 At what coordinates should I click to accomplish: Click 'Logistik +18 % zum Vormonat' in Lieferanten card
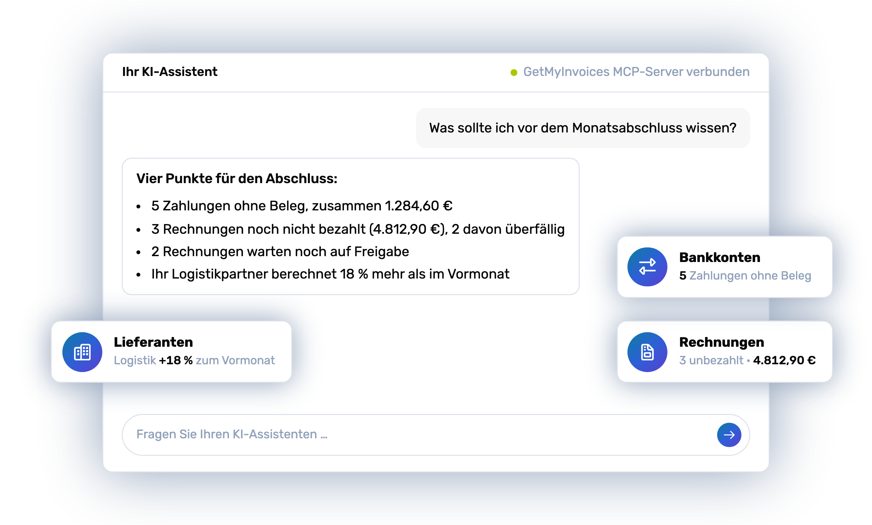pyautogui.click(x=194, y=360)
